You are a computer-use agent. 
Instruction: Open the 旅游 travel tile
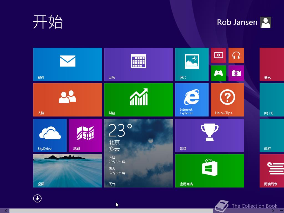point(272,135)
